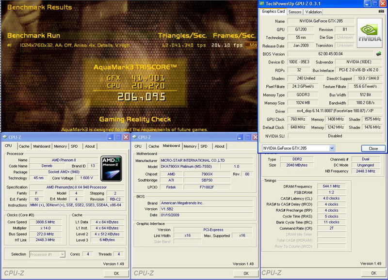Minimize the CPU-Z Motherboard window
The image size is (388, 280).
(240, 137)
